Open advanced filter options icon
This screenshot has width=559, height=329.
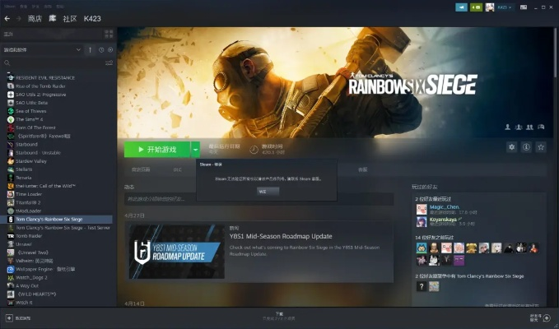[x=109, y=63]
